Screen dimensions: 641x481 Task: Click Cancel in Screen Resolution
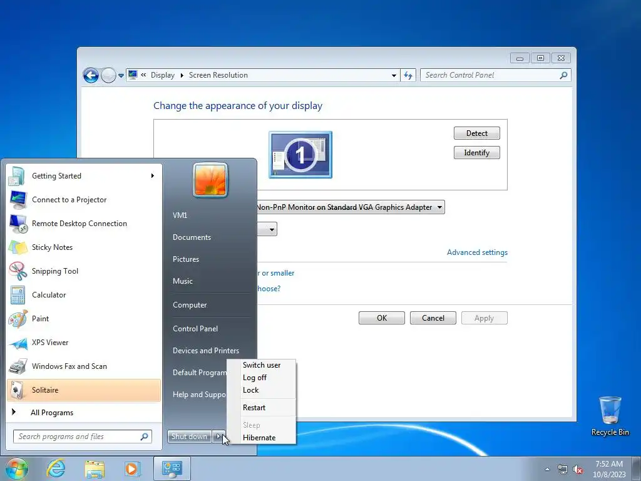click(x=433, y=318)
